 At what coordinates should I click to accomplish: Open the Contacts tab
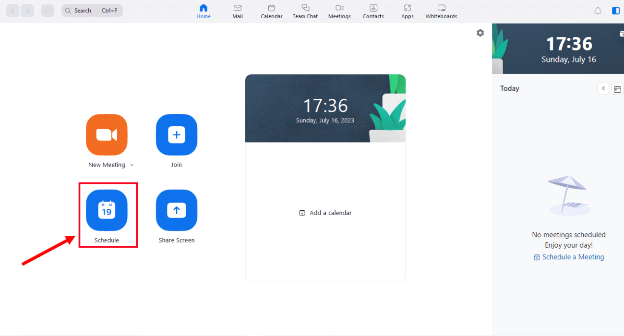(x=373, y=12)
